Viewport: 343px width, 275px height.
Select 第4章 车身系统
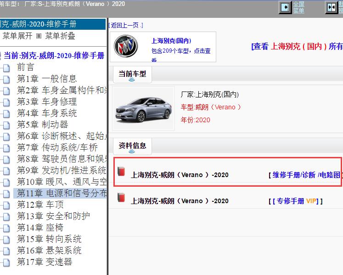47,113
